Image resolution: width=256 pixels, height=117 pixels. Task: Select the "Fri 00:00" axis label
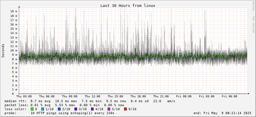tap(184, 96)
